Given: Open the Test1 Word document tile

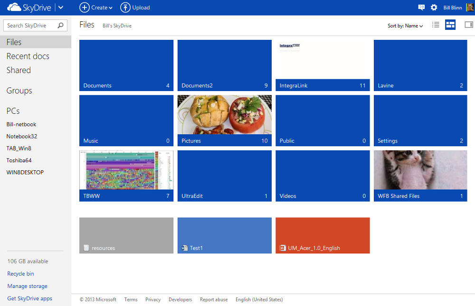Looking at the screenshot, I should pyautogui.click(x=225, y=235).
